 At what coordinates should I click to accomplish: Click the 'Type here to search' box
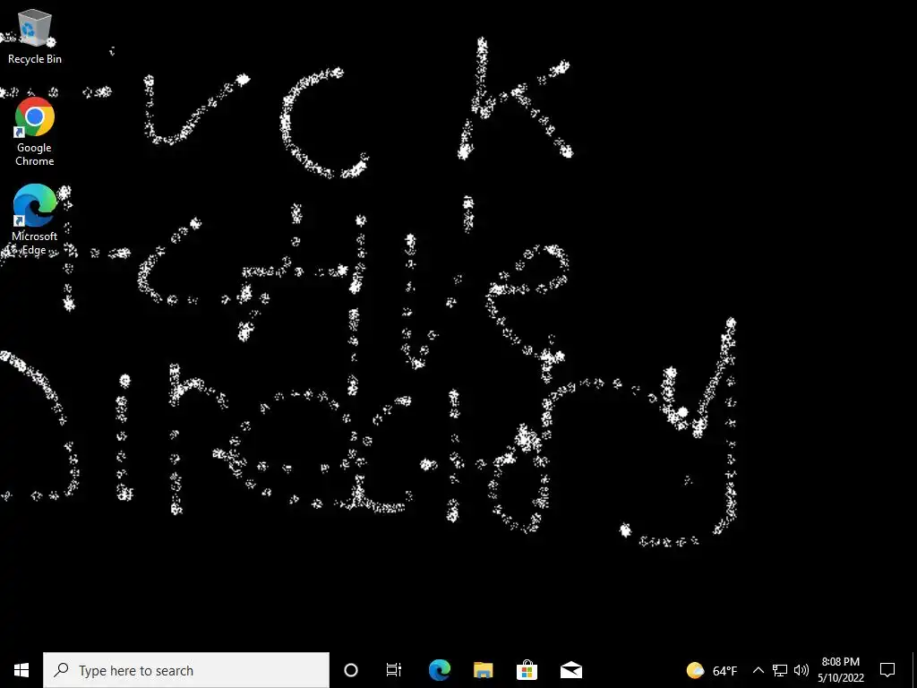click(186, 670)
